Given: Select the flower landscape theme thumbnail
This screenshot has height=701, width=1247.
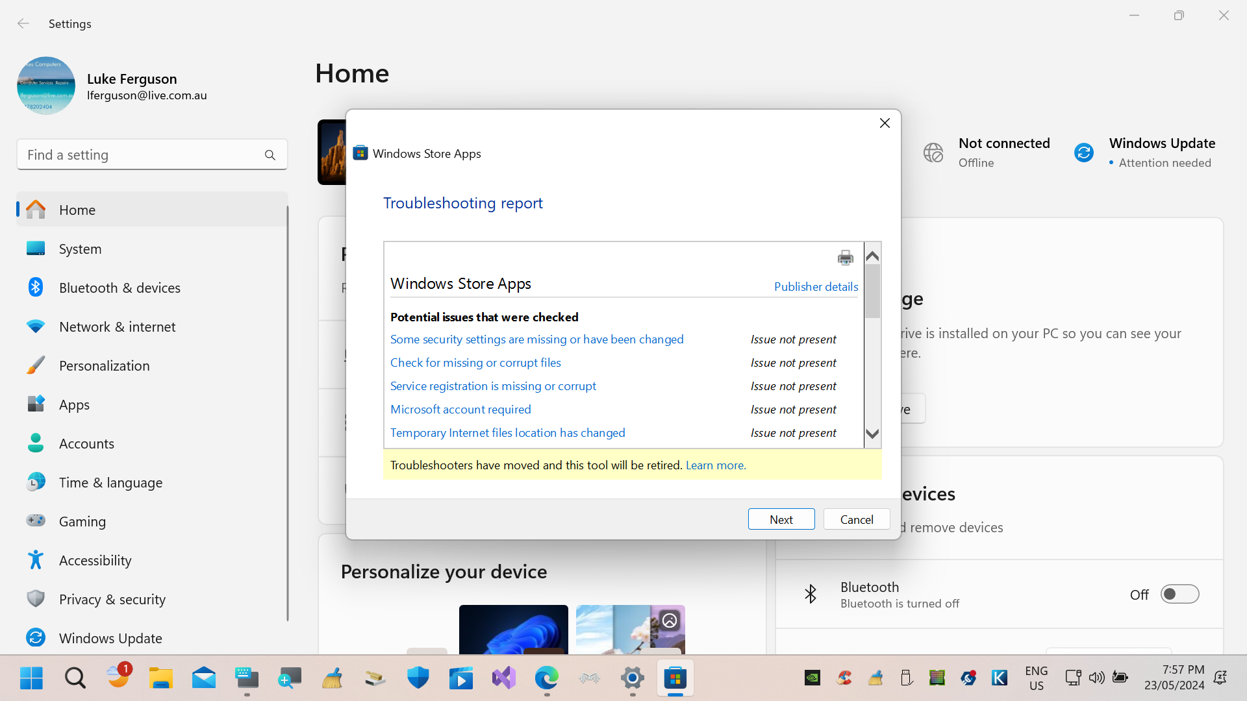Looking at the screenshot, I should point(630,629).
